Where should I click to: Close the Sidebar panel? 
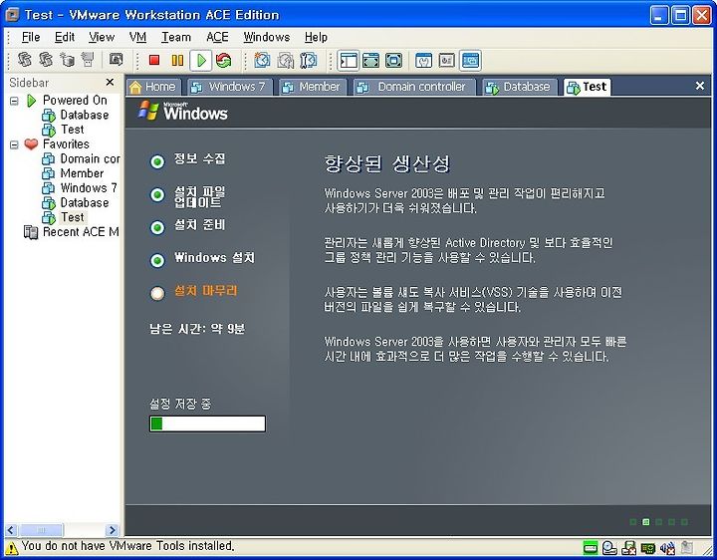[110, 82]
